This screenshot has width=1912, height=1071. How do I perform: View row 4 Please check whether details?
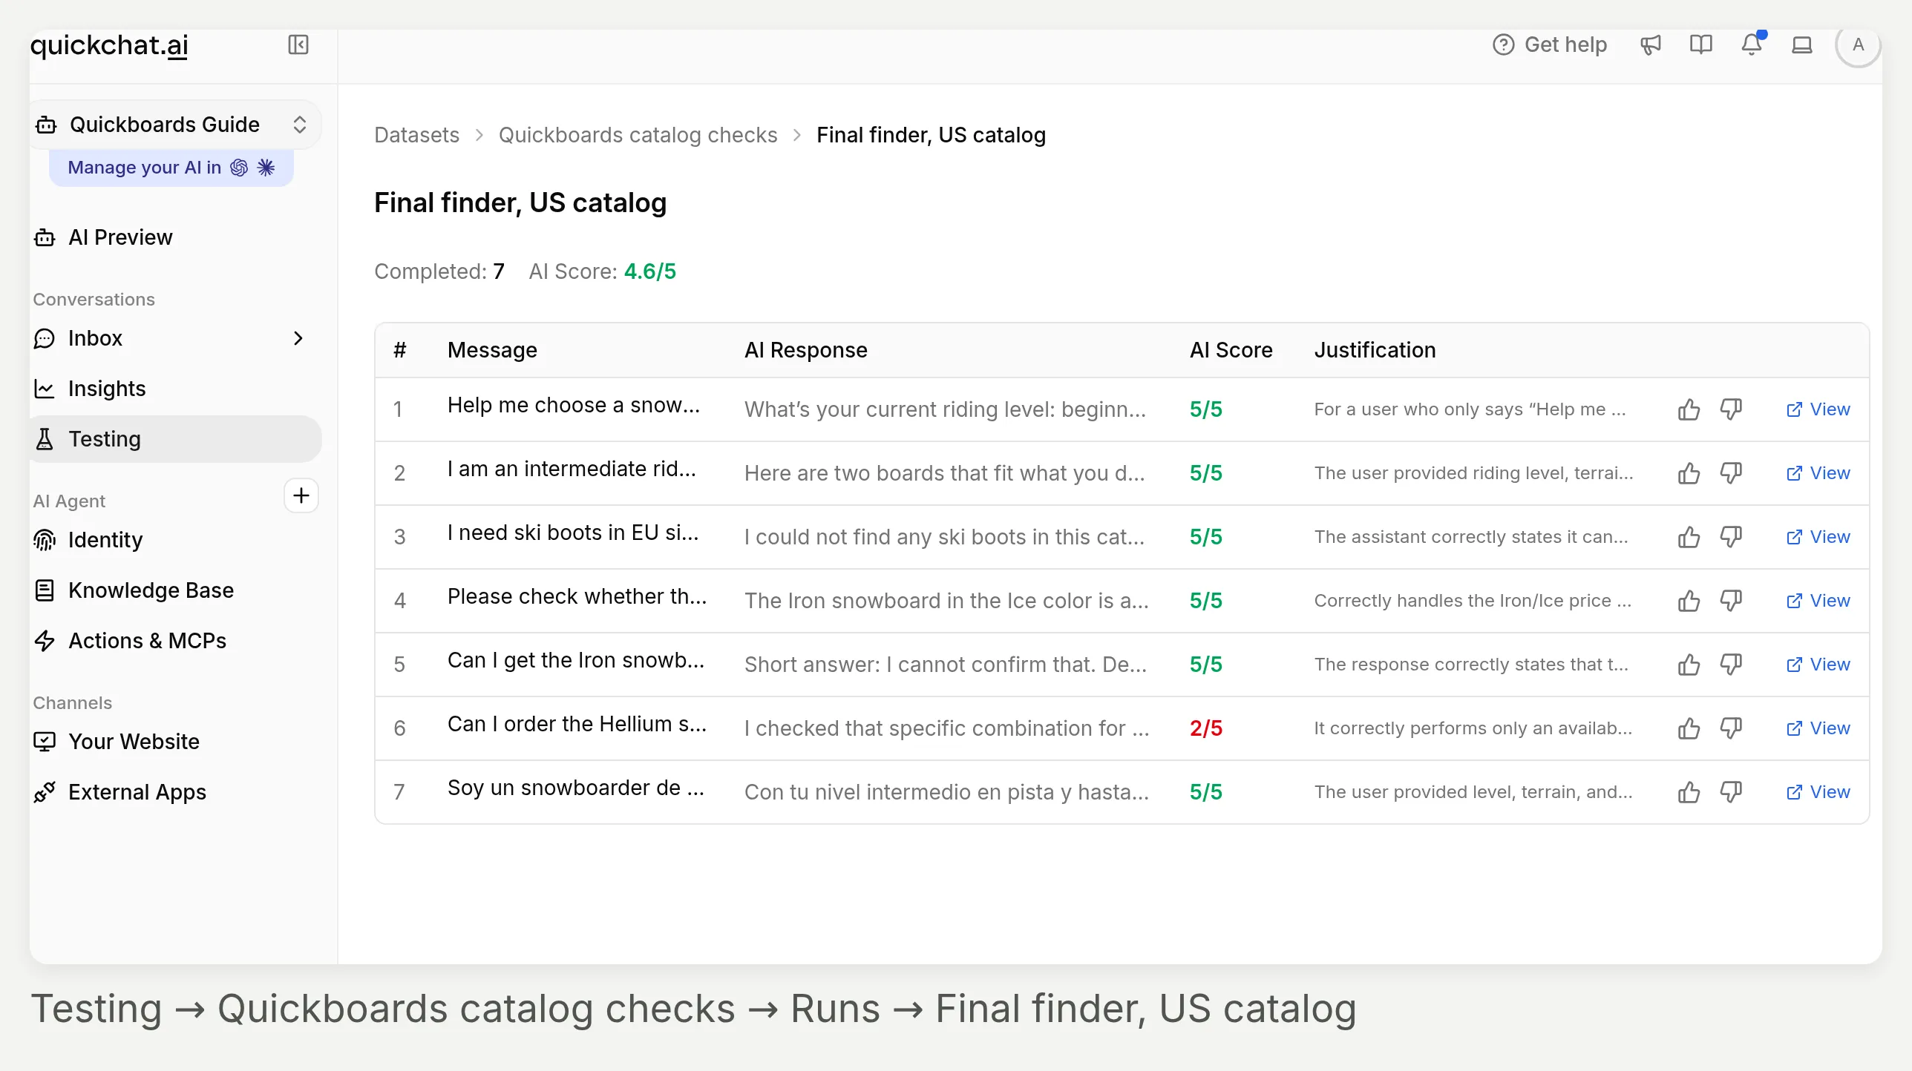(1818, 601)
